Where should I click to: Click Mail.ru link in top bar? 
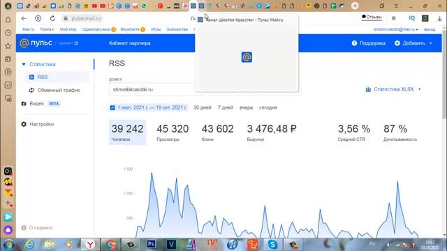[28, 29]
